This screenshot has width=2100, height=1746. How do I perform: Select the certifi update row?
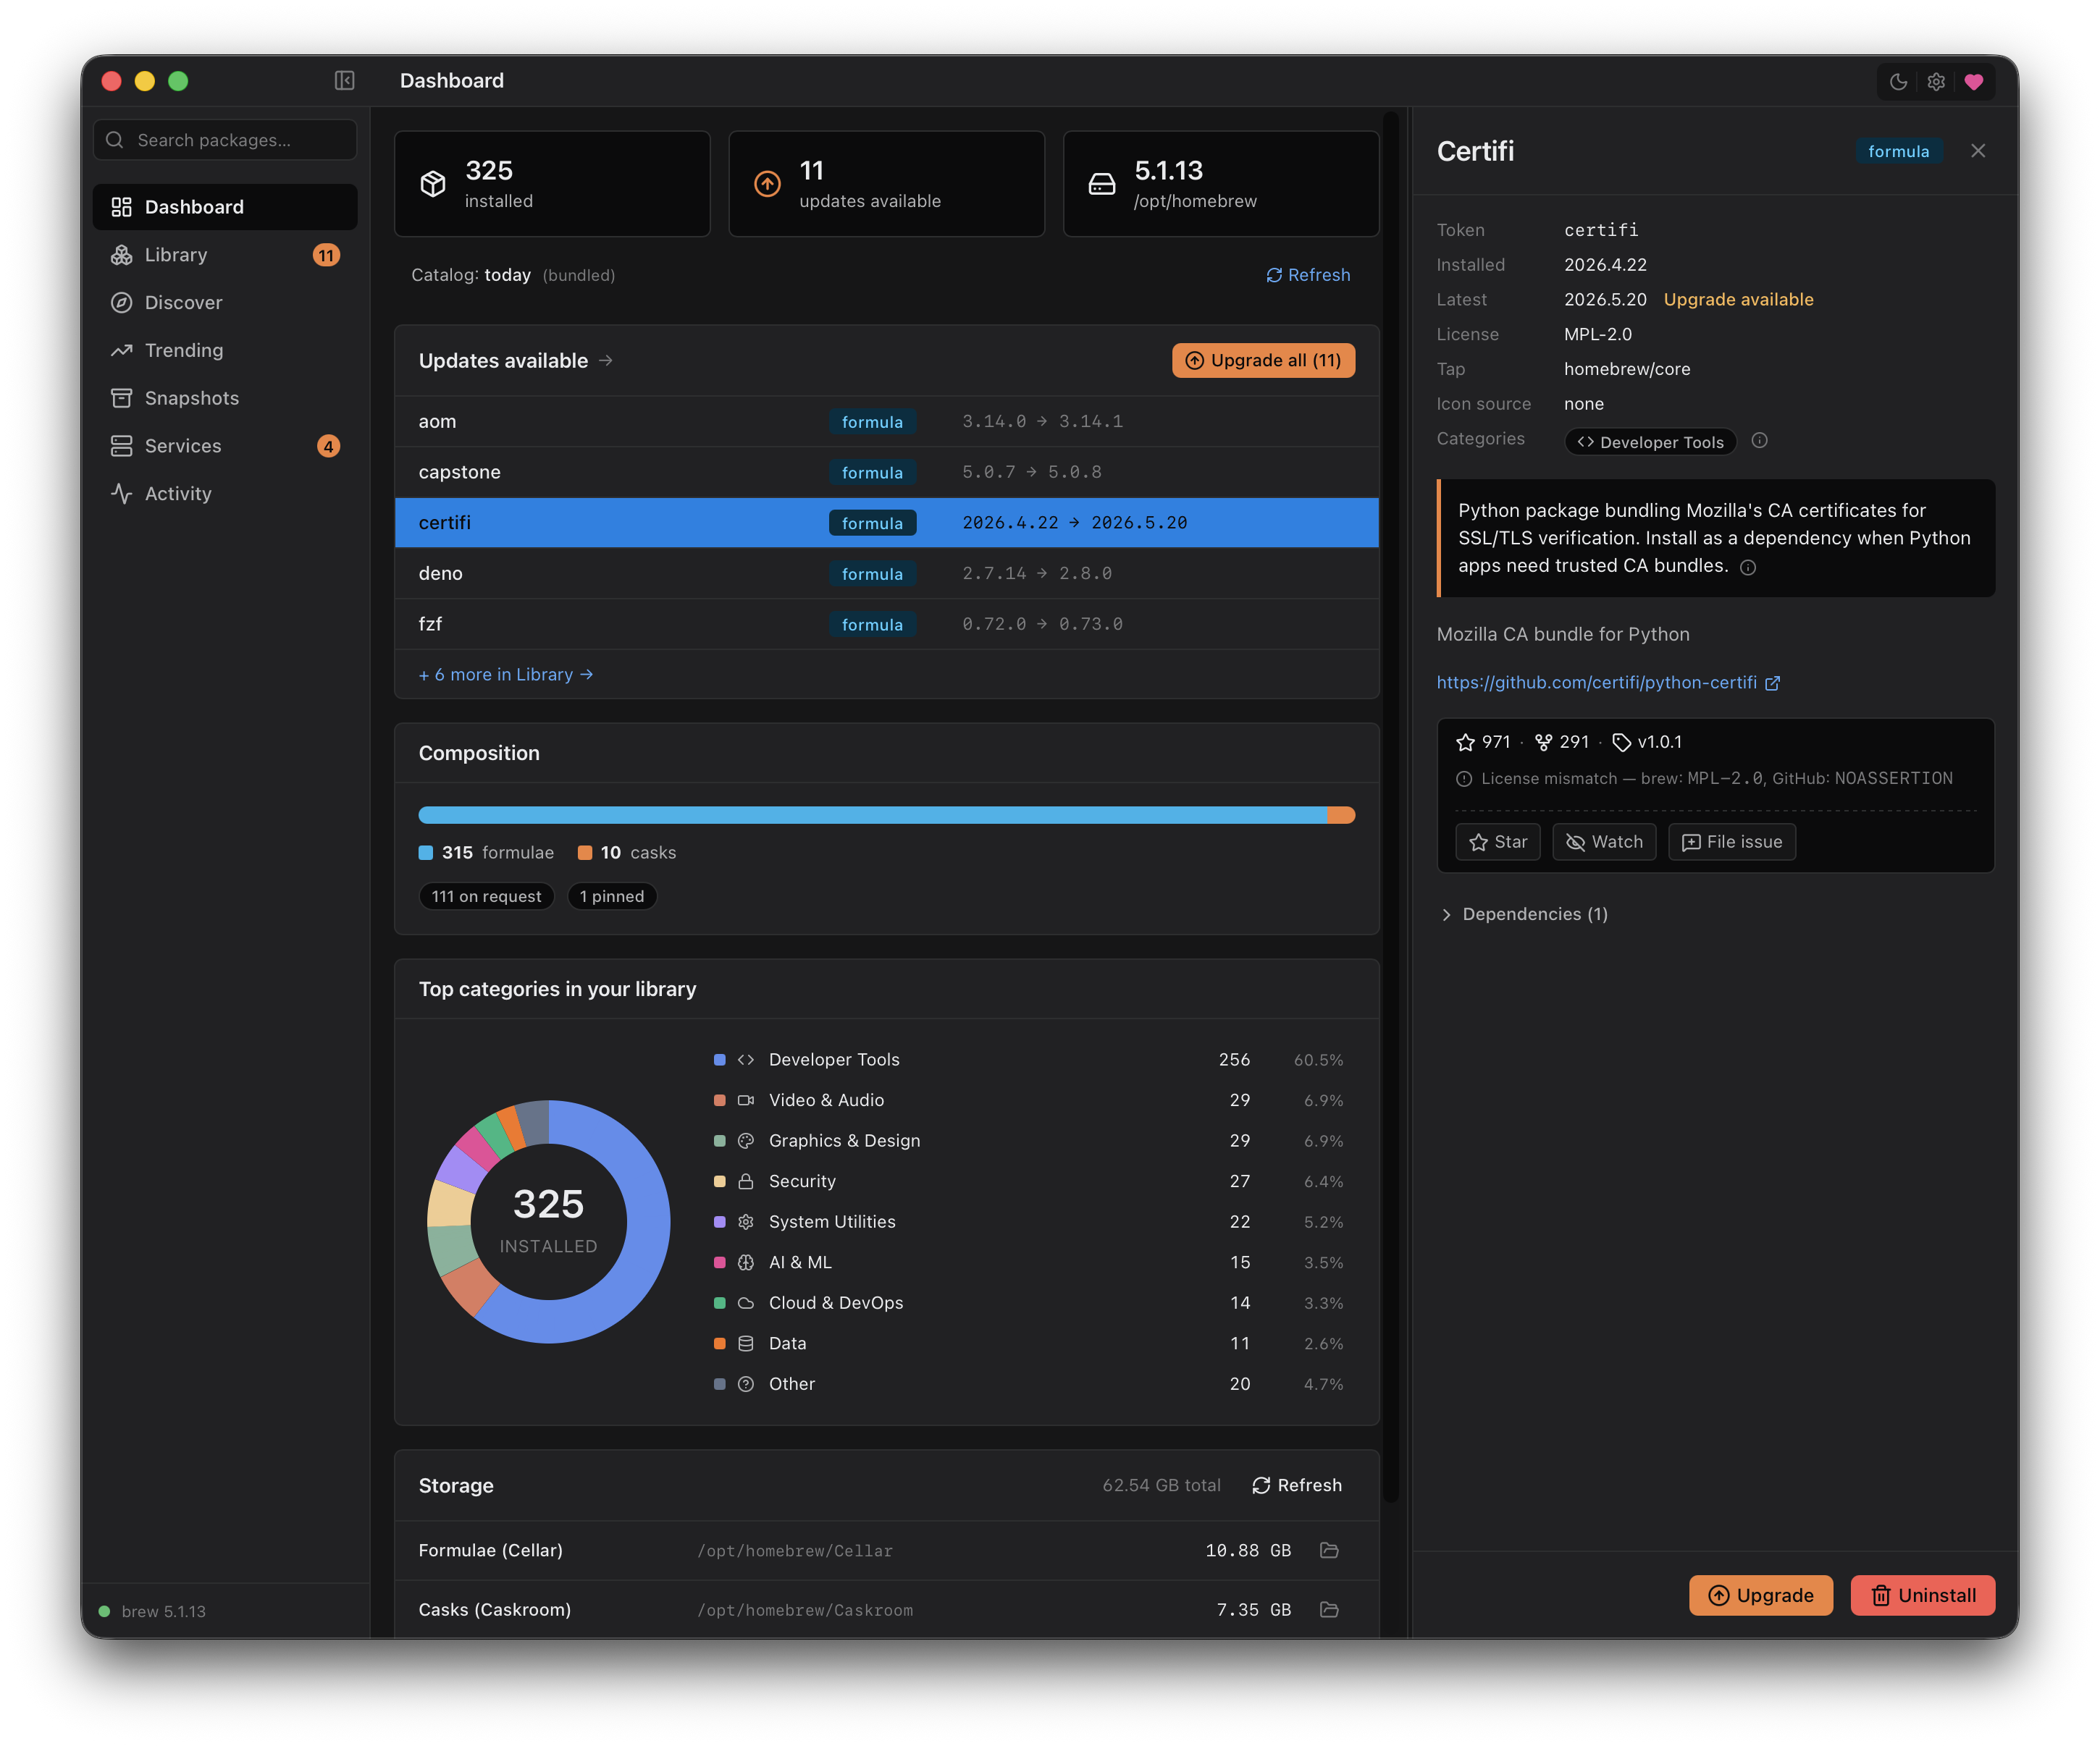click(887, 523)
